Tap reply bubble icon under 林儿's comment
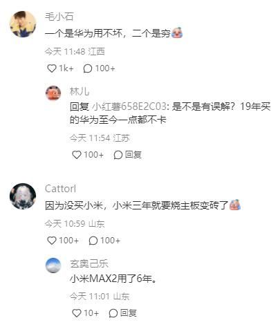Screen dimensions: 280x327 (x=118, y=155)
